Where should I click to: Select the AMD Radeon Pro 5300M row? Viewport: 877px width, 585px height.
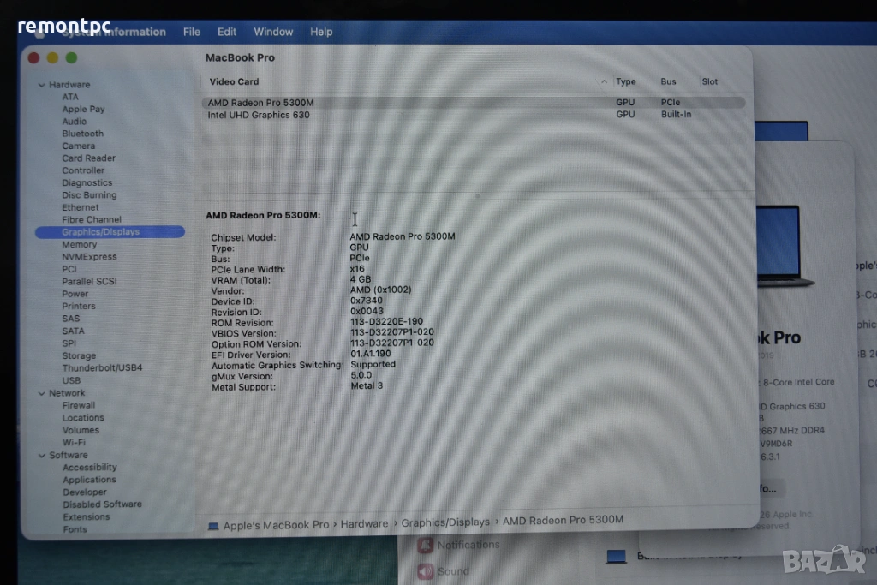click(x=473, y=103)
